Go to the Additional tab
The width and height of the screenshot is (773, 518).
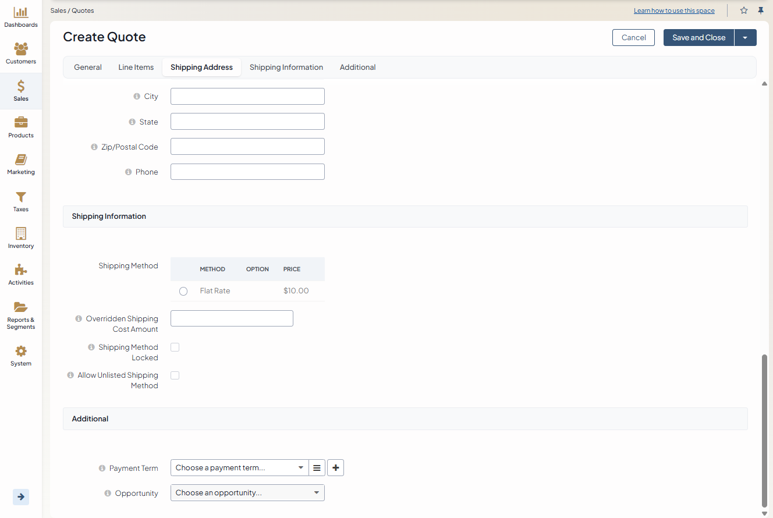click(x=357, y=68)
